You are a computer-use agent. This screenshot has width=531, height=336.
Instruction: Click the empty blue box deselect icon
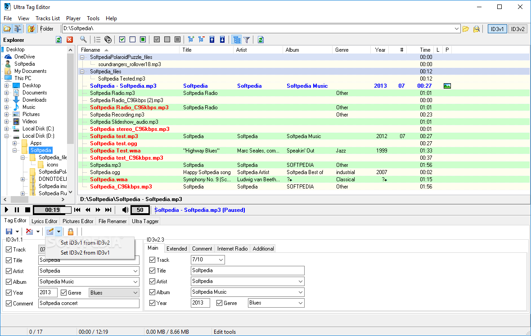(x=132, y=40)
